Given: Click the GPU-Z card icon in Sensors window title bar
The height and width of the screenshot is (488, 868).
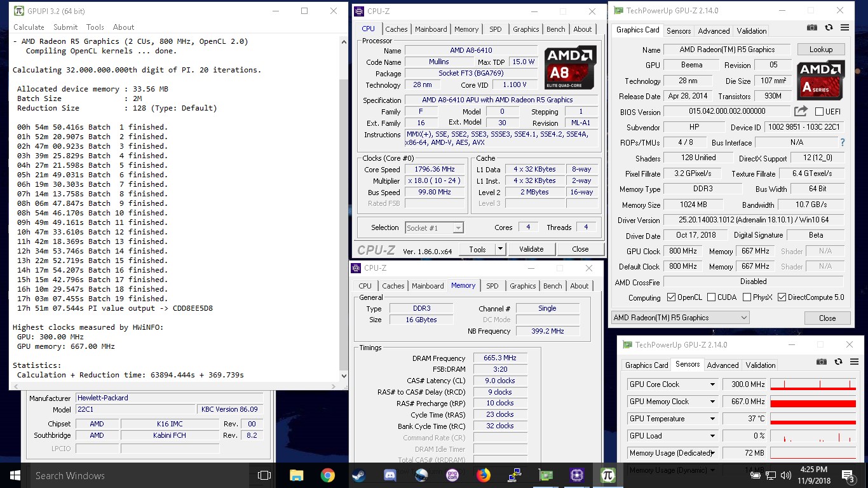Looking at the screenshot, I should coord(627,345).
